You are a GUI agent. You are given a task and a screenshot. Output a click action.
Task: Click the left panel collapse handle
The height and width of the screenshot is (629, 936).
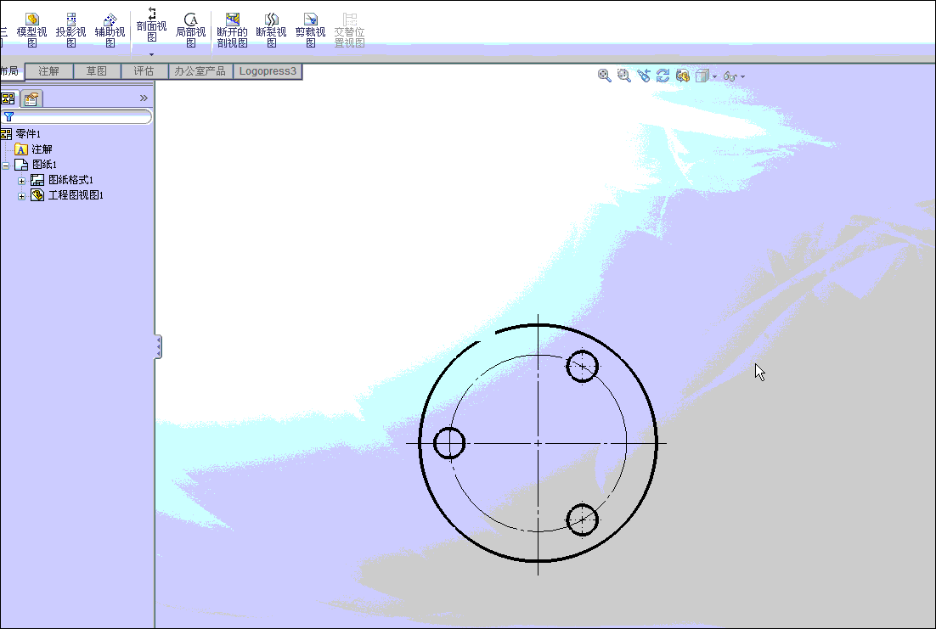(158, 346)
